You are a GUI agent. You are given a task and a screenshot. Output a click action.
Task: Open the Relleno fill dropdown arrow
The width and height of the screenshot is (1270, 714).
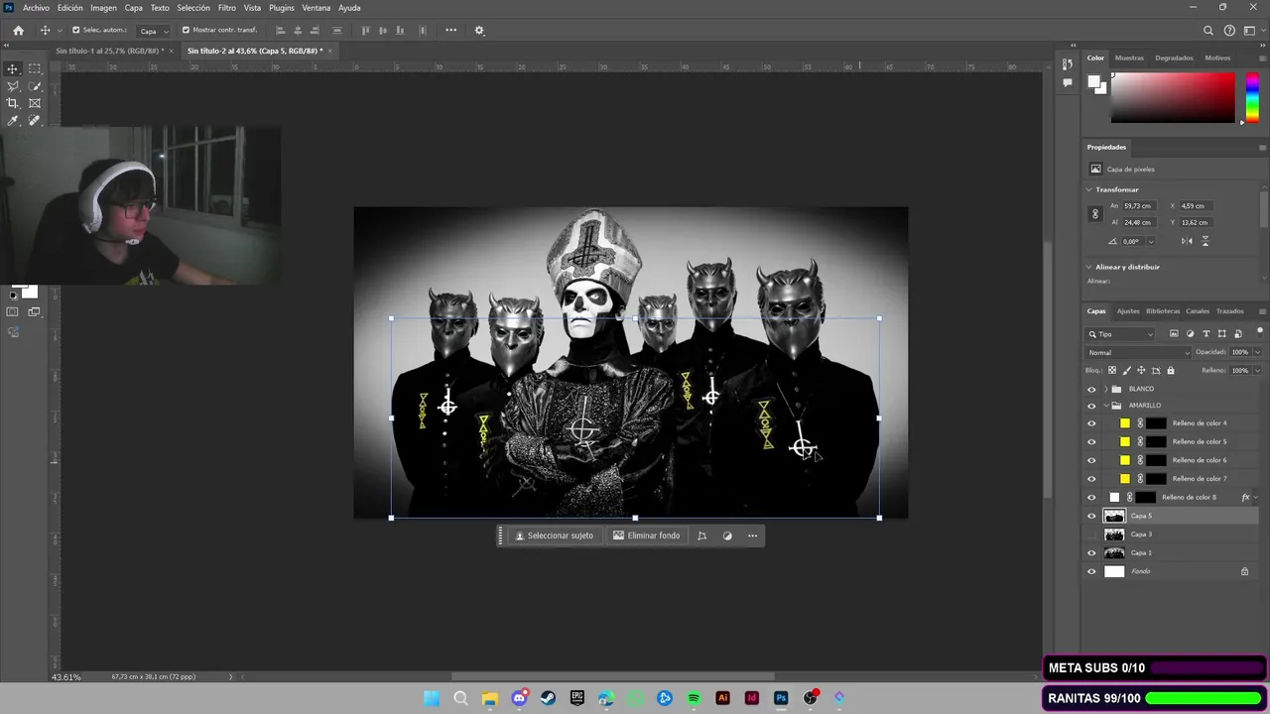coord(1257,370)
